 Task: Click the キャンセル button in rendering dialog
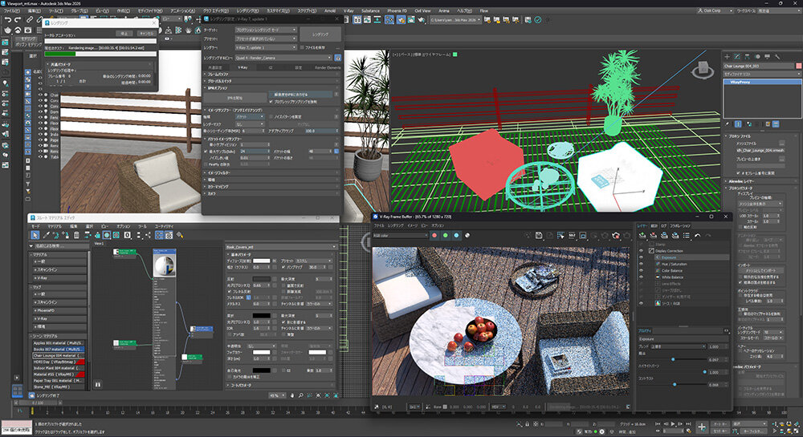(147, 34)
